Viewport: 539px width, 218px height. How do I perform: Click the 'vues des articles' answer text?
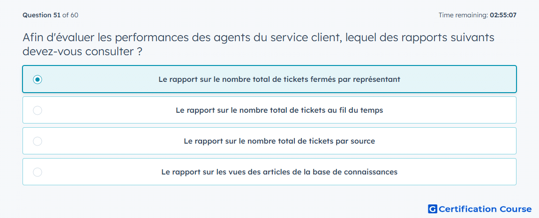click(x=279, y=172)
